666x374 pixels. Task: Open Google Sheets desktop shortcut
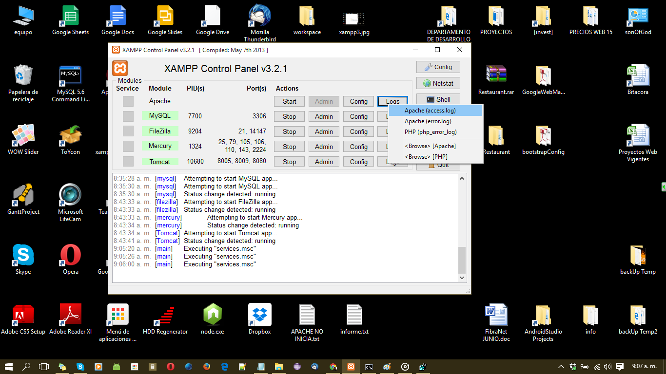pos(70,20)
